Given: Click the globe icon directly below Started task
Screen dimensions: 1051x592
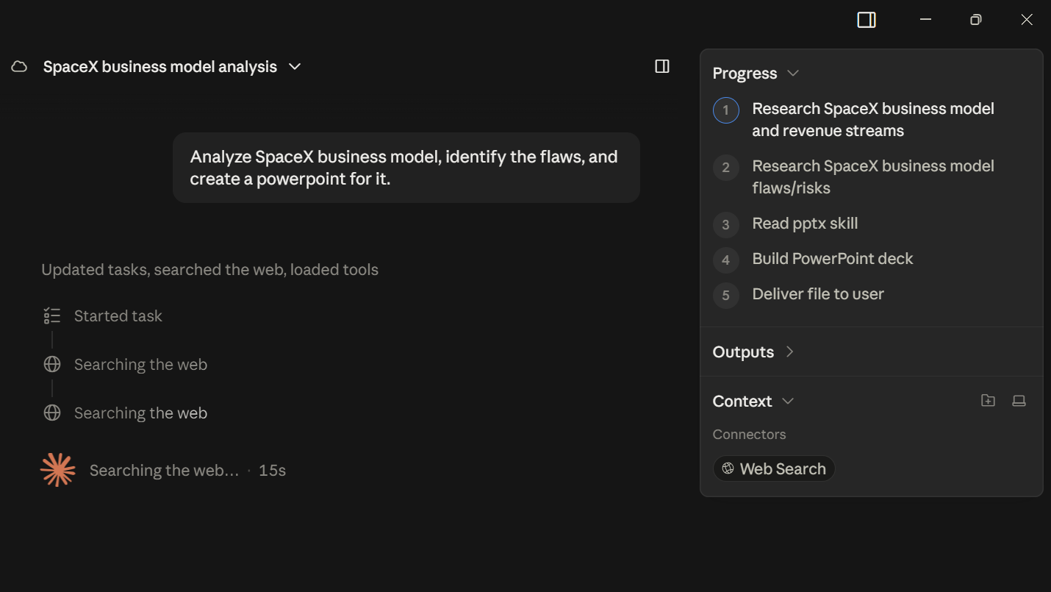Looking at the screenshot, I should pyautogui.click(x=52, y=365).
